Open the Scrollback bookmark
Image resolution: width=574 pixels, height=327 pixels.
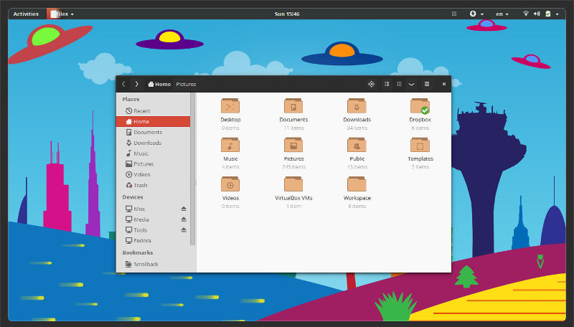point(153,264)
